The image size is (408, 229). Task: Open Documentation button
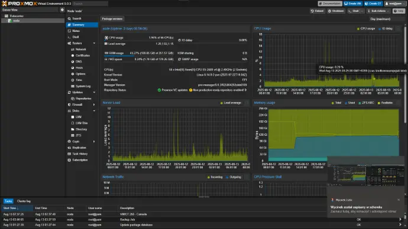330,4
